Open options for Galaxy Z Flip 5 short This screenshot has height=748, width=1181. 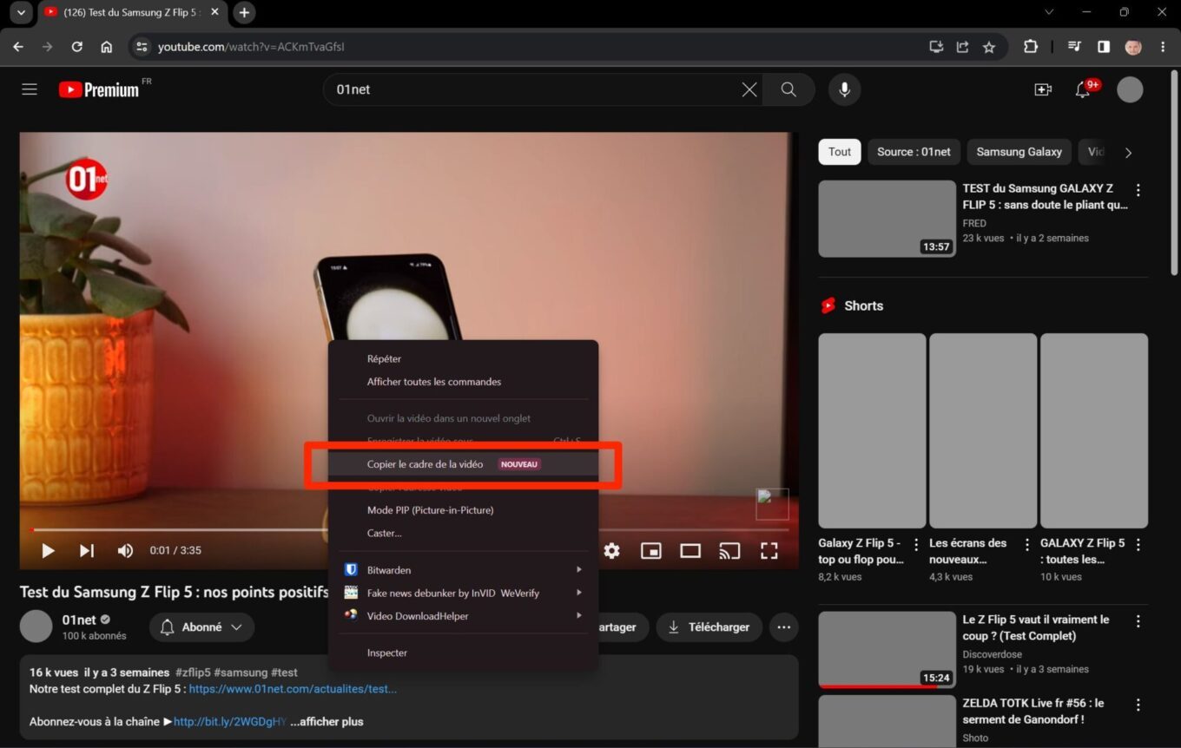tap(916, 544)
